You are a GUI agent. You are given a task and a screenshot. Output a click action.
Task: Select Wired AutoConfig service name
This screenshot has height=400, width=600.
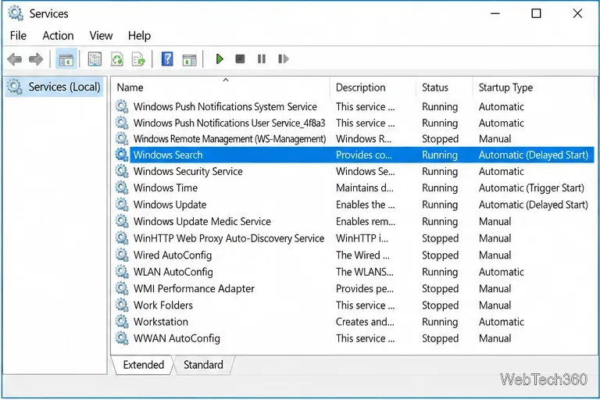pyautogui.click(x=173, y=255)
